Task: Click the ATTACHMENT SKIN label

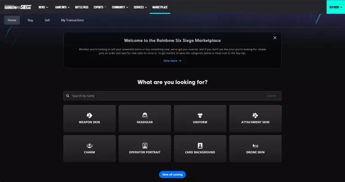Action: pos(255,122)
